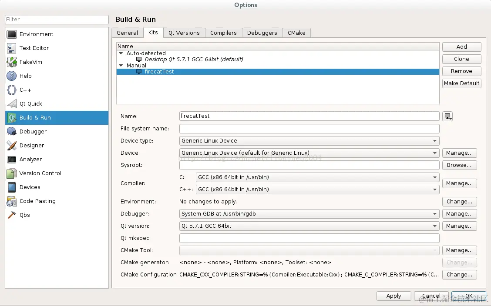This screenshot has width=491, height=306.
Task: Click the Qt mkspec input field
Action: (x=309, y=238)
